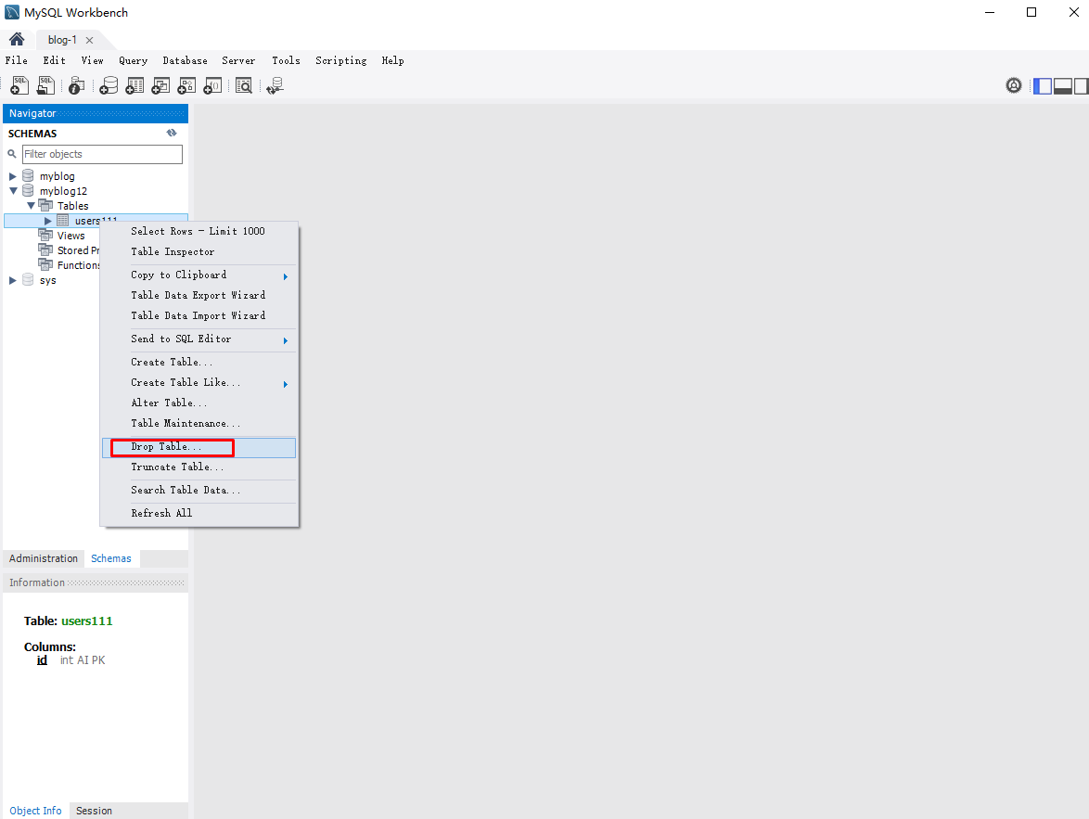
Task: Choose Create Table... menu entry
Action: coord(199,362)
